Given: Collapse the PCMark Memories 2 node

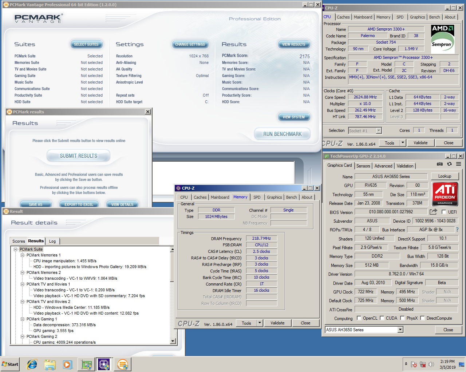Looking at the screenshot, I should click(23, 272).
